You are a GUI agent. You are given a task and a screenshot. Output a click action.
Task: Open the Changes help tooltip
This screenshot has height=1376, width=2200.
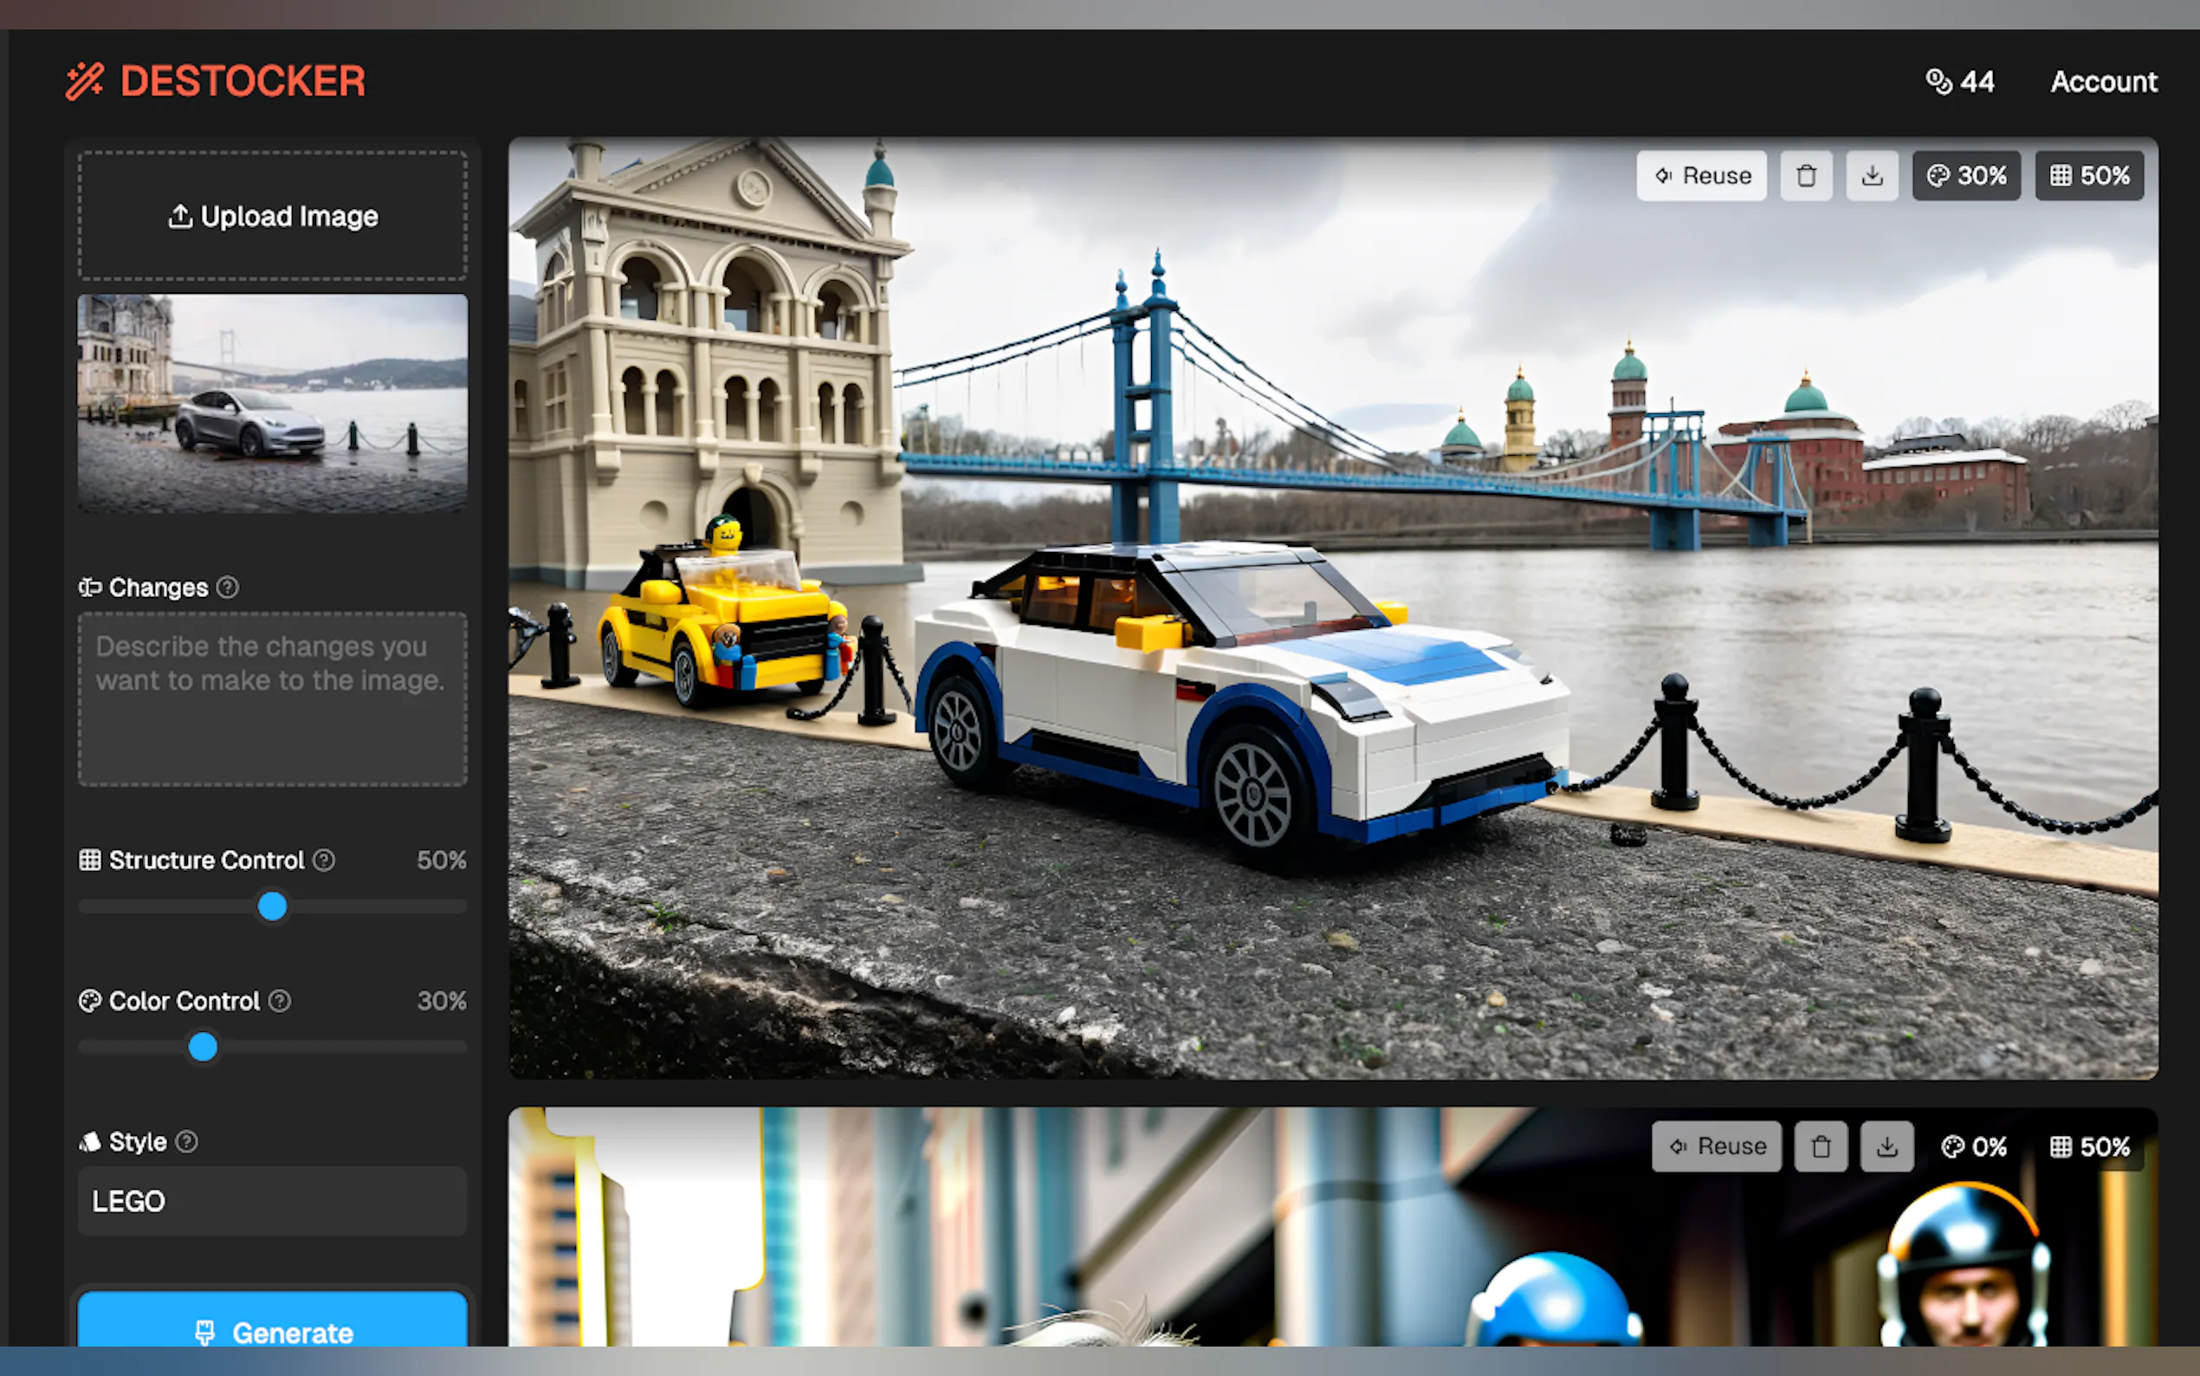[x=228, y=587]
